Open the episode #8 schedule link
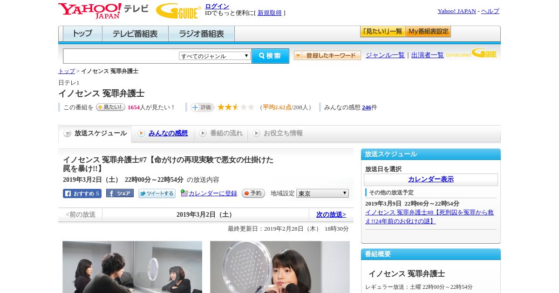The image size is (559, 293). (x=429, y=217)
